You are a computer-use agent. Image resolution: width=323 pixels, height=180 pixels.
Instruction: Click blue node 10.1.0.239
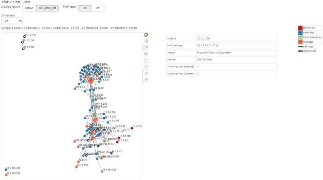point(104,114)
